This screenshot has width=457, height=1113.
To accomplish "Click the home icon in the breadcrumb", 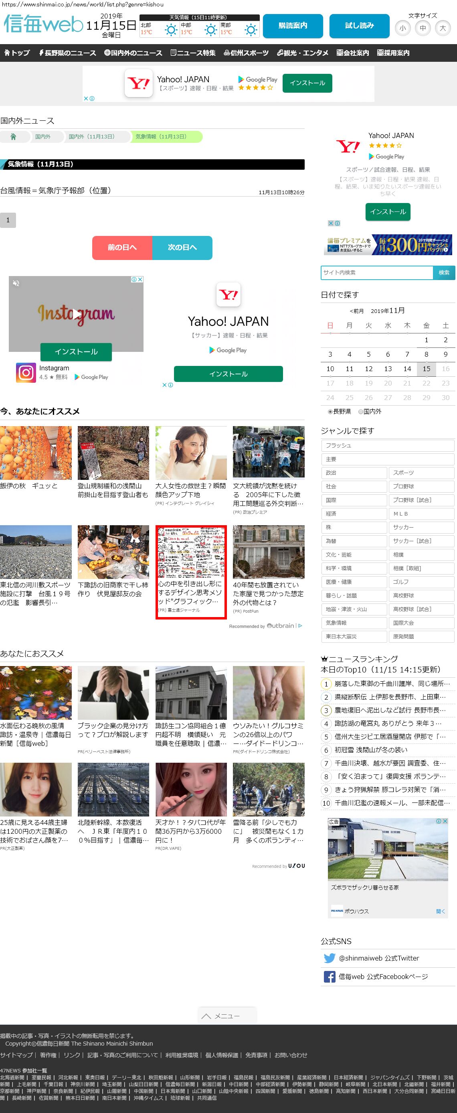I will coord(13,136).
